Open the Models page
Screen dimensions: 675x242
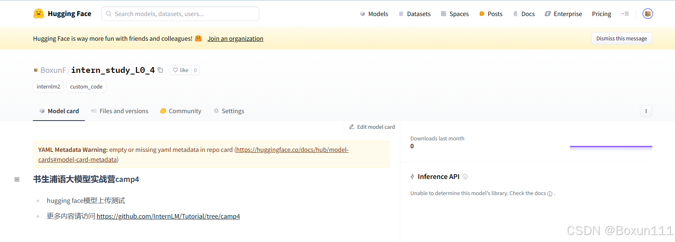pos(374,14)
